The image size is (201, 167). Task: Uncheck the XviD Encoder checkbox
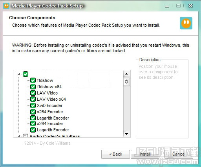[33, 105]
